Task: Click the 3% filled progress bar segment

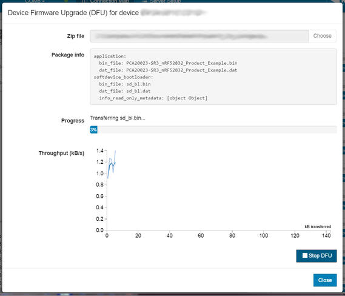Action: [93, 130]
